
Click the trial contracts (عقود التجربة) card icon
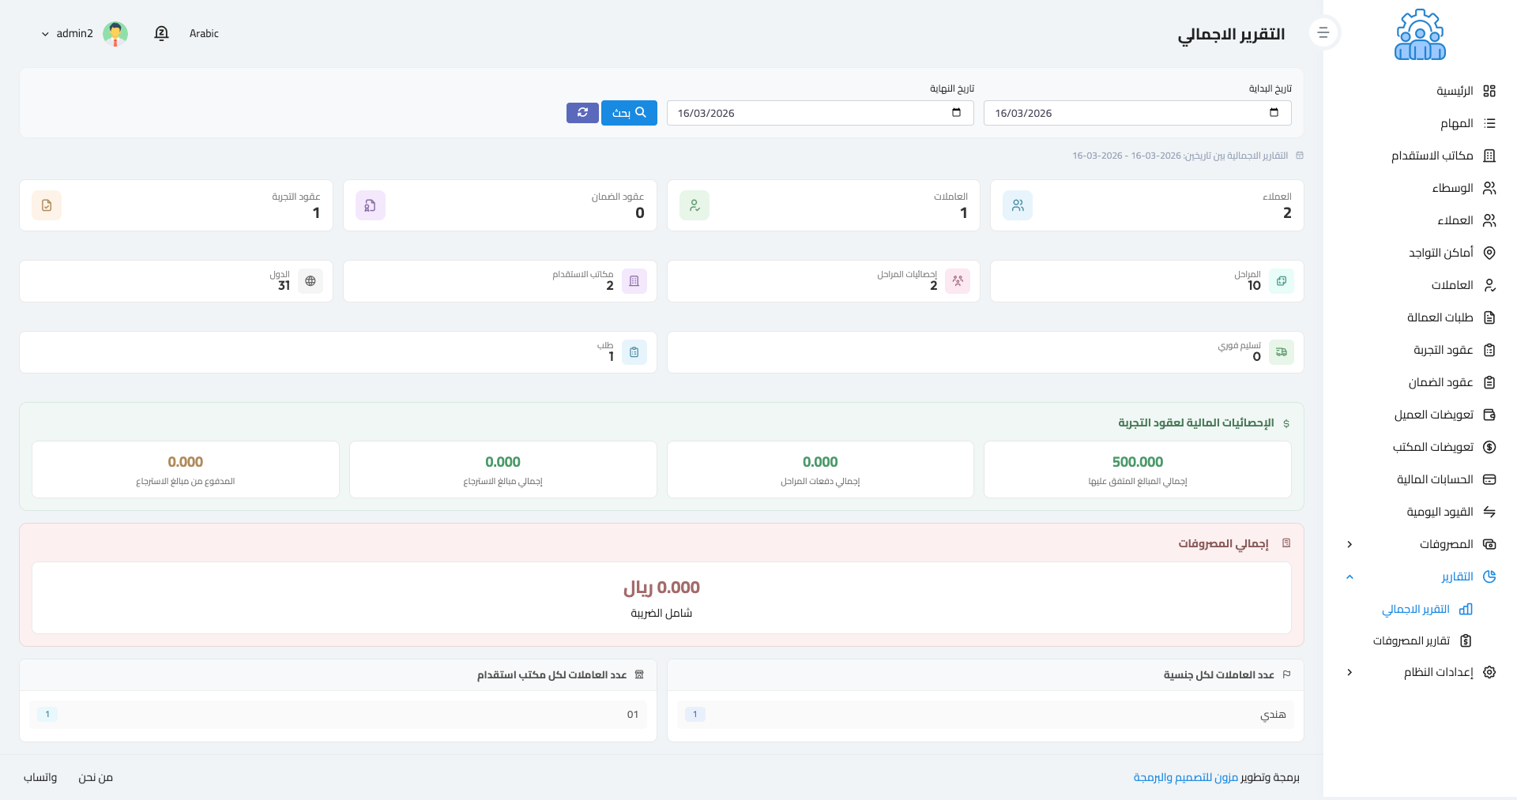tap(47, 205)
